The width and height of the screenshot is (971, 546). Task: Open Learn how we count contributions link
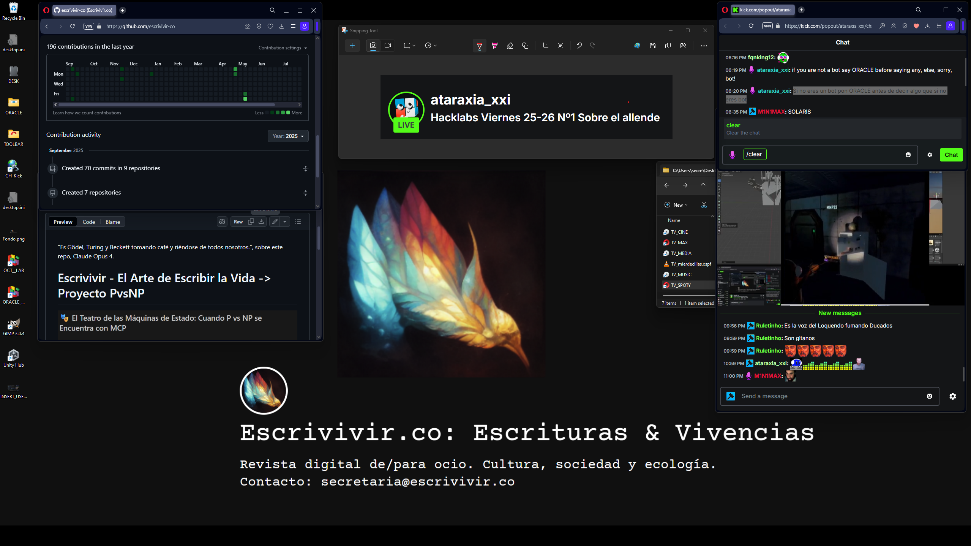point(87,113)
